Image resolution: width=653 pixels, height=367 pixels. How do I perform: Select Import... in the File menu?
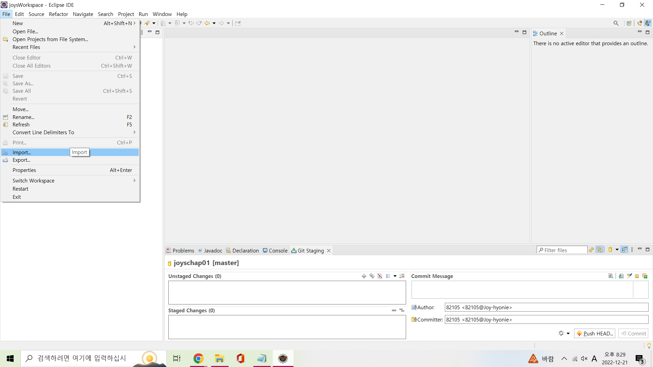click(x=70, y=152)
